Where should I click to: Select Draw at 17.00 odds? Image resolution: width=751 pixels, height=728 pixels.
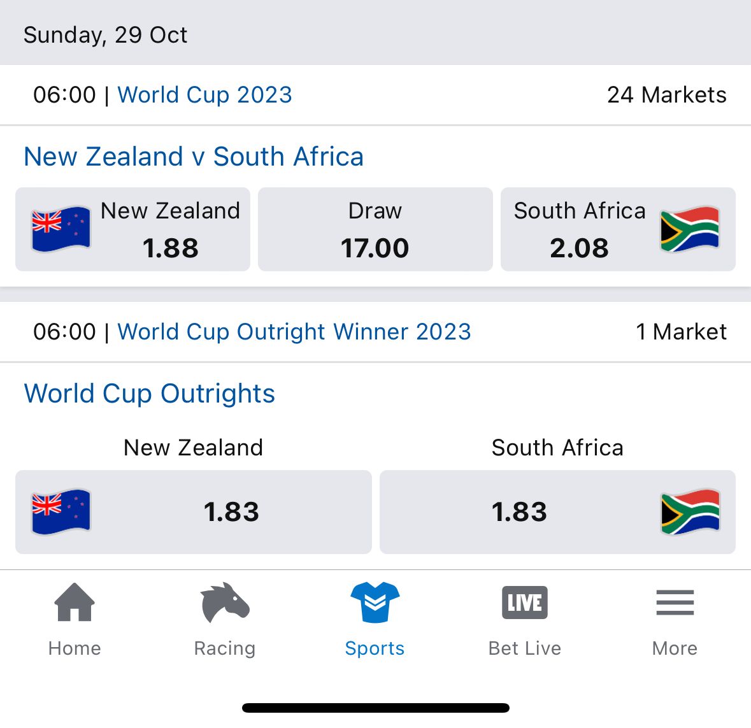tap(375, 229)
